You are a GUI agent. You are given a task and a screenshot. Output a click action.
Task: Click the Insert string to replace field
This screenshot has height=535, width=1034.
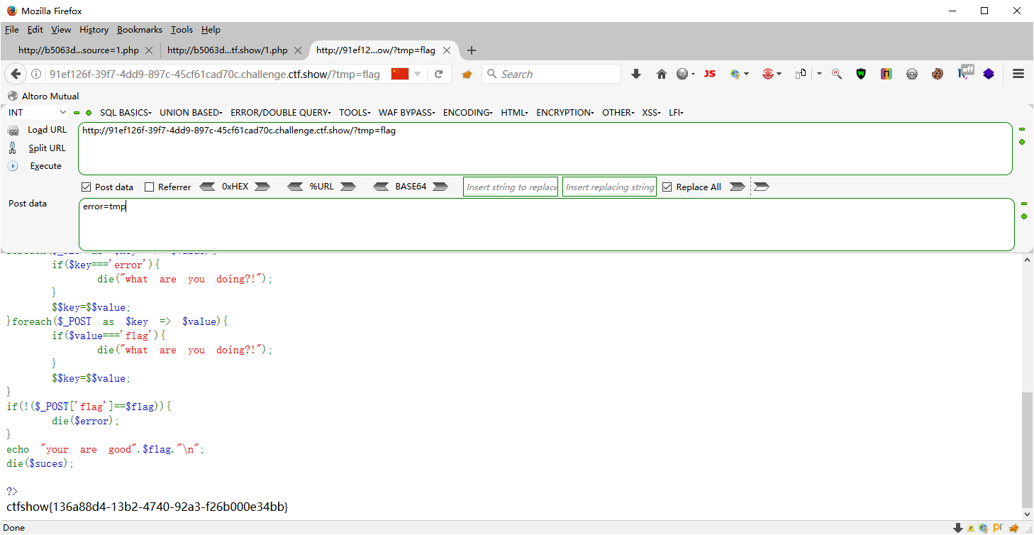tap(511, 187)
